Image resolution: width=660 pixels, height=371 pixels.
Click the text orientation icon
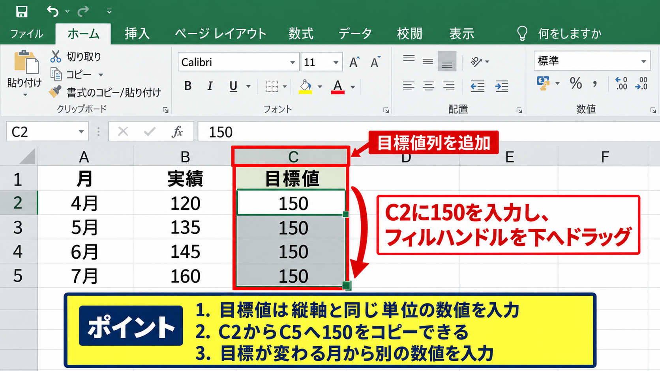point(476,62)
